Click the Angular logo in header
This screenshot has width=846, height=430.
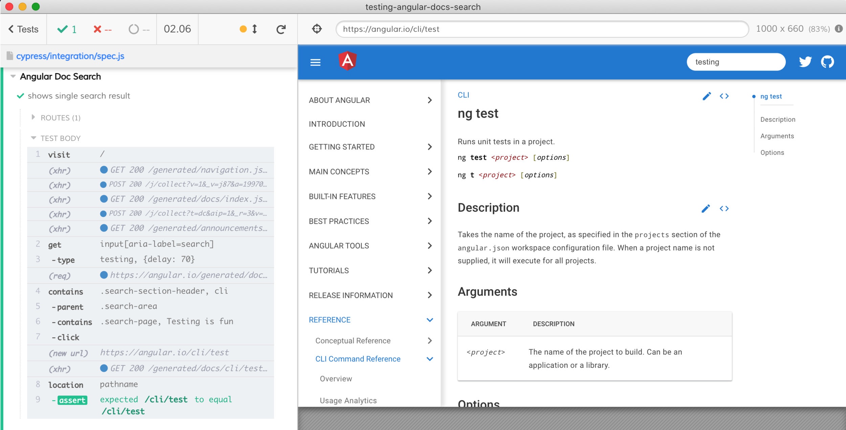348,61
